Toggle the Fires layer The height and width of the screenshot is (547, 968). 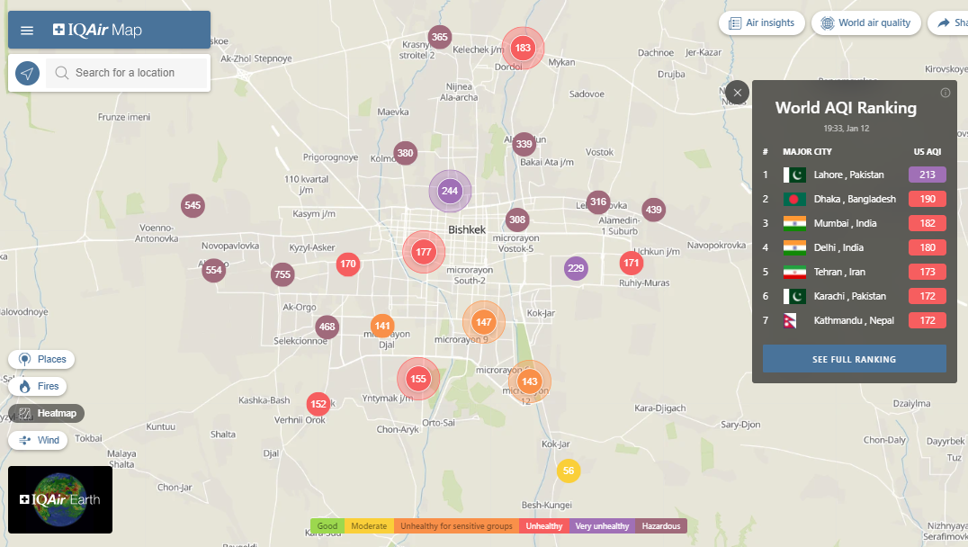pos(39,386)
